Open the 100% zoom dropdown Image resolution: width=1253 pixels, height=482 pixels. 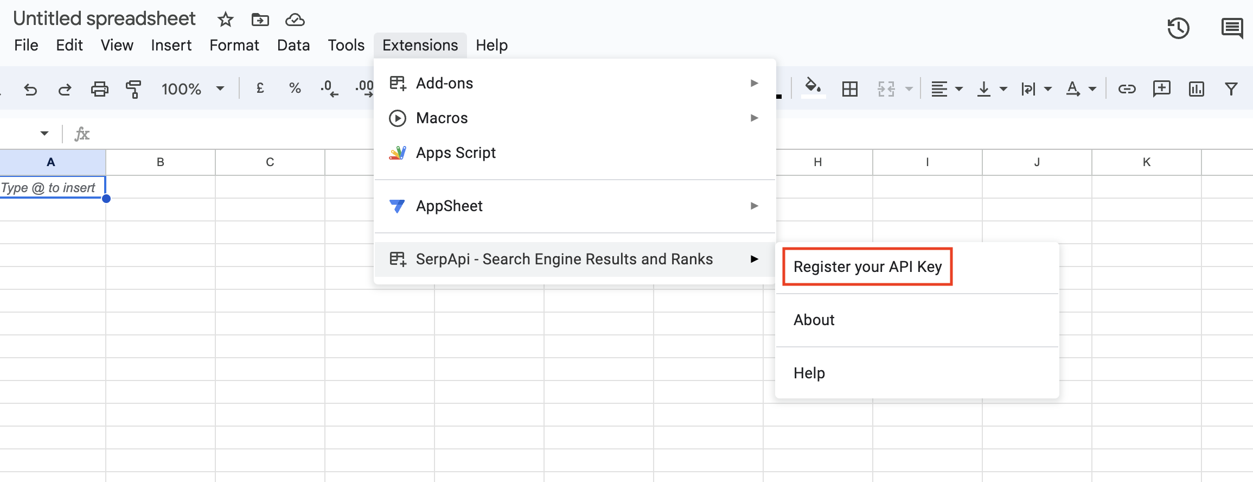tap(192, 89)
